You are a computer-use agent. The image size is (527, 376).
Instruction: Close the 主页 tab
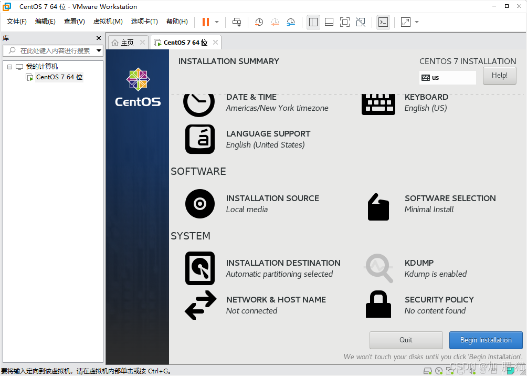(142, 43)
